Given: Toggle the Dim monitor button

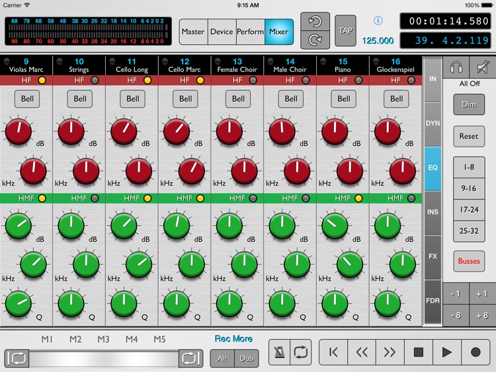Looking at the screenshot, I should (468, 104).
